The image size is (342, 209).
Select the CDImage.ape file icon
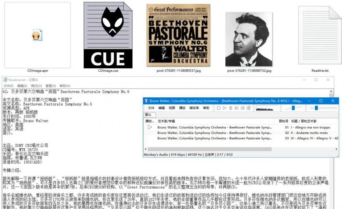(37, 35)
